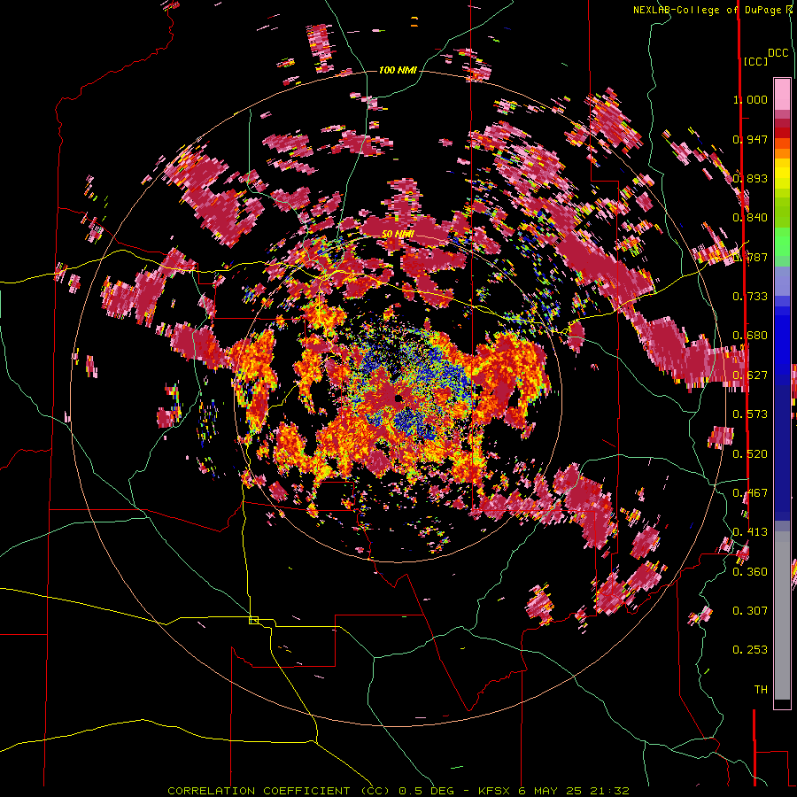Viewport: 797px width, 797px height.
Task: Click the 0.680 scale value
Action: point(750,336)
